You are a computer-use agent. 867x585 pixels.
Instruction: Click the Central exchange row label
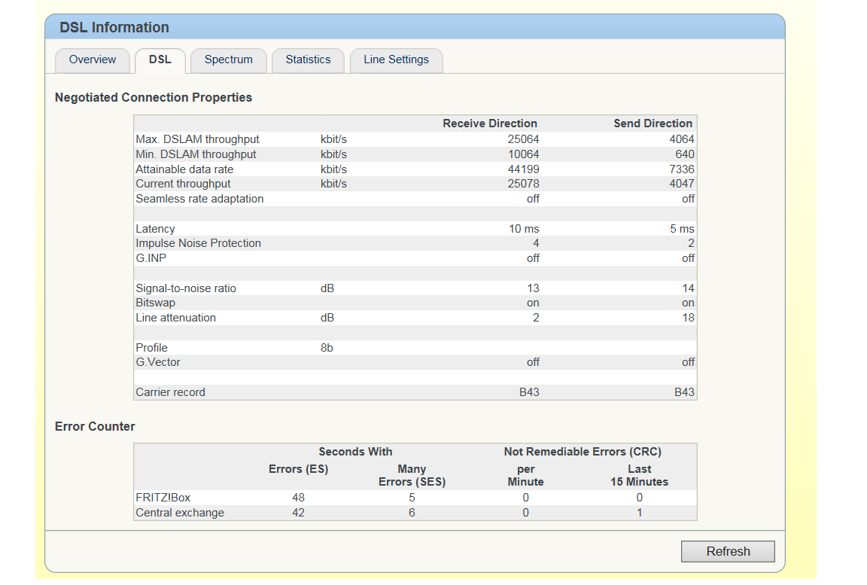coord(180,513)
